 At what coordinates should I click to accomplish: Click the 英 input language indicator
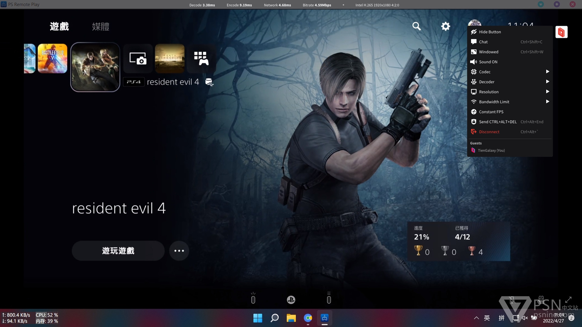click(x=487, y=318)
